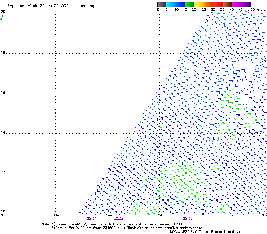Image resolution: width=267 pixels, height=234 pixels.
Task: Click the cyan 5-10 knots legend segment
Action: pyautogui.click(x=171, y=4)
